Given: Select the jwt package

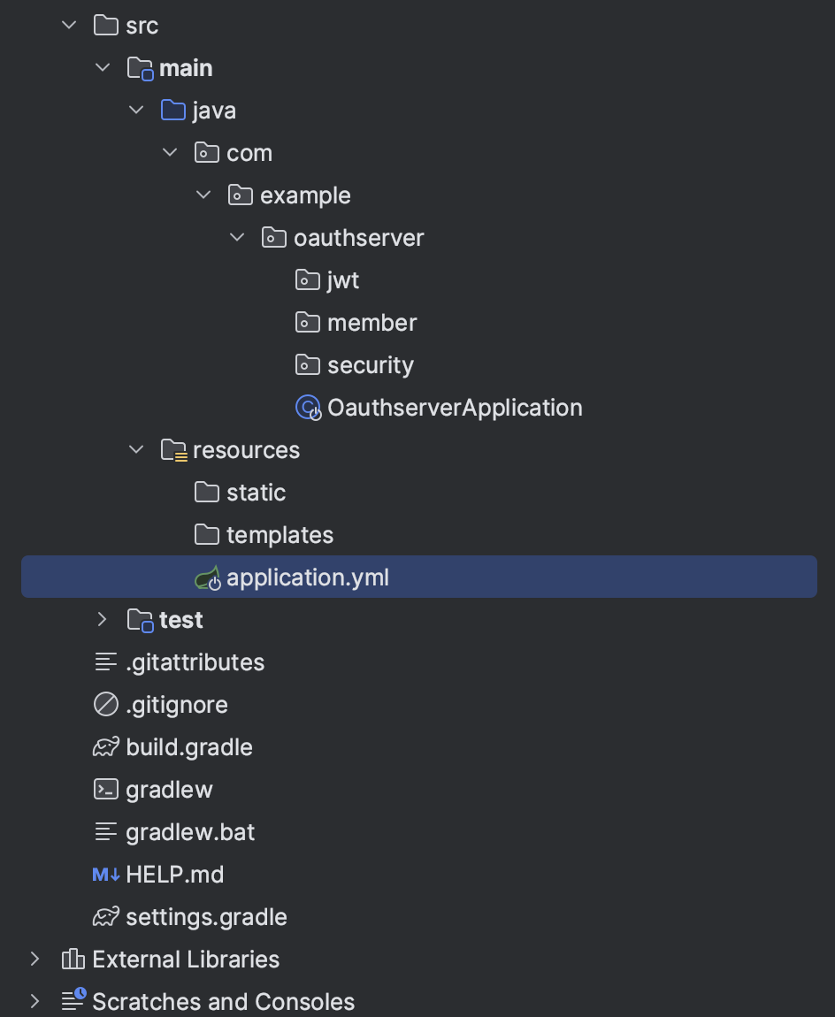Looking at the screenshot, I should 343,279.
